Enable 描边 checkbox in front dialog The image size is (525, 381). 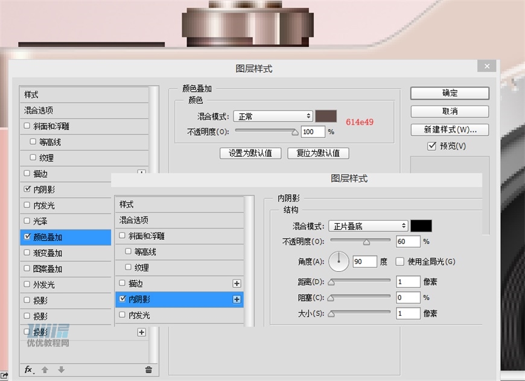click(x=122, y=283)
